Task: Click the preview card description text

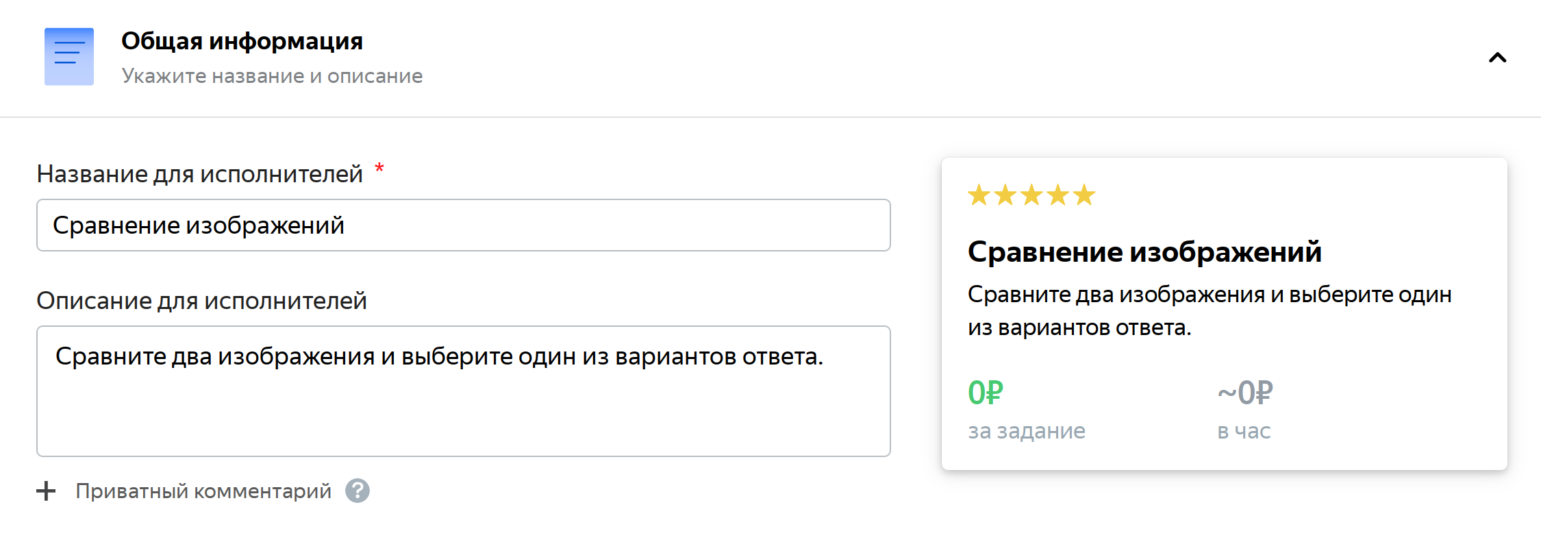Action: pos(1210,311)
